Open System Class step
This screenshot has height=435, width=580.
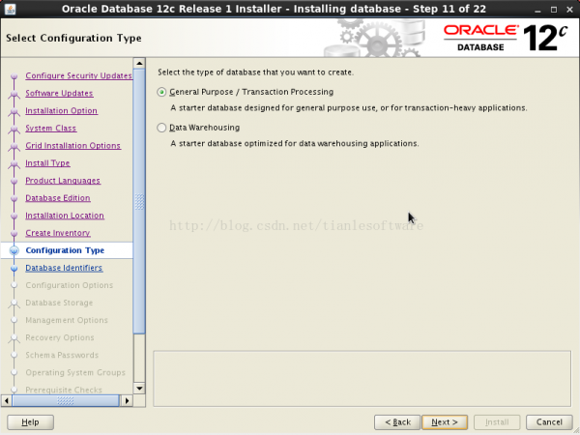click(x=50, y=128)
